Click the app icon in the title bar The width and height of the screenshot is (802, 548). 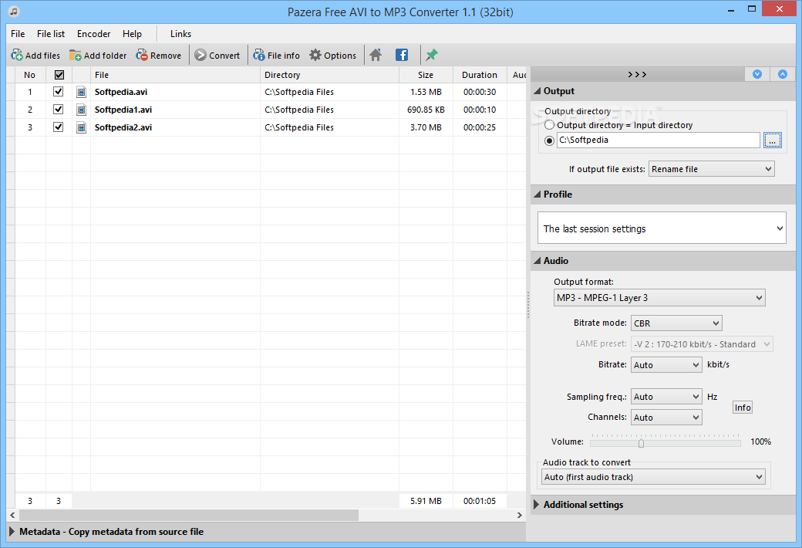(x=15, y=12)
